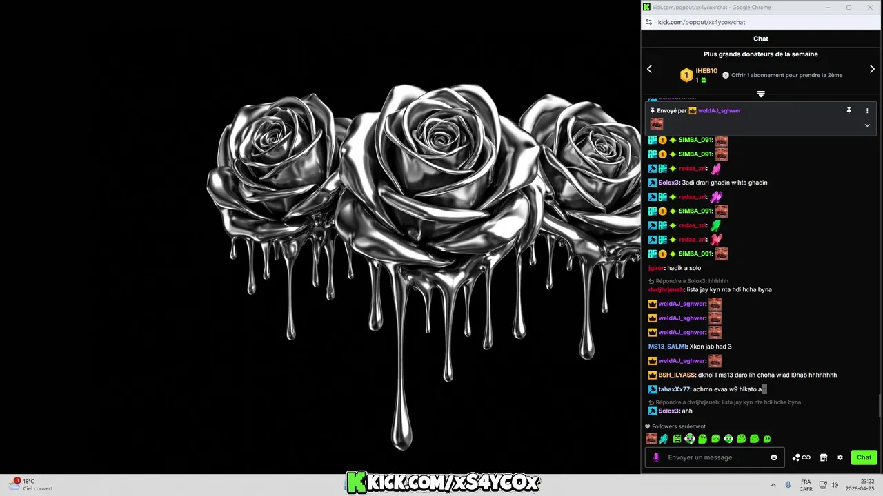The height and width of the screenshot is (496, 883).
Task: Click Solox3's 'ahh' message
Action: (687, 411)
